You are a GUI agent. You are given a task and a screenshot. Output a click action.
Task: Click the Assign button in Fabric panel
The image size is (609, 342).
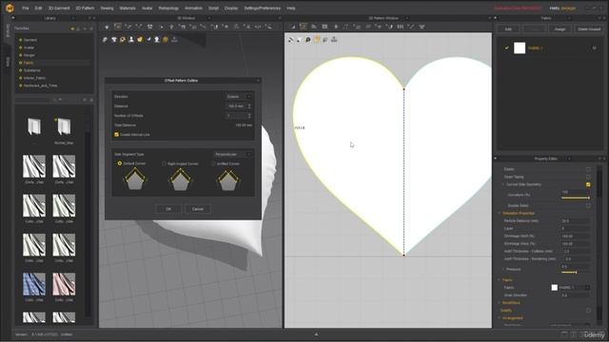(x=560, y=29)
